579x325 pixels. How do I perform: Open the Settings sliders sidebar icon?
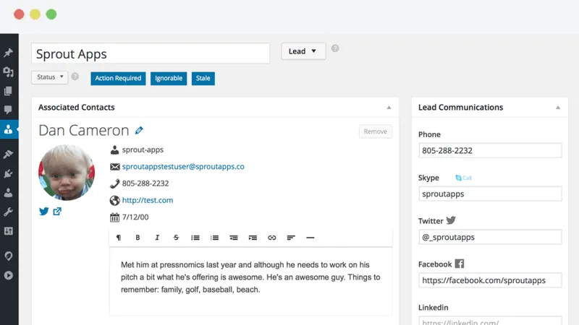[8, 231]
